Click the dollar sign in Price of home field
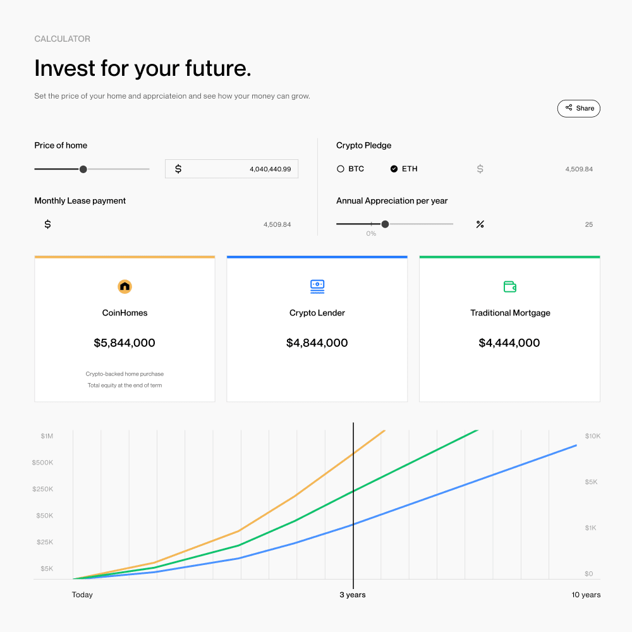632x632 pixels. 178,169
